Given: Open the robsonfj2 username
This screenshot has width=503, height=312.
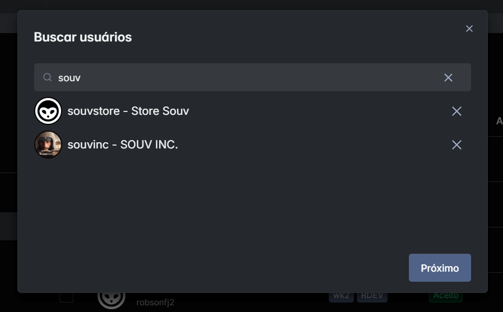Looking at the screenshot, I should click(x=155, y=302).
